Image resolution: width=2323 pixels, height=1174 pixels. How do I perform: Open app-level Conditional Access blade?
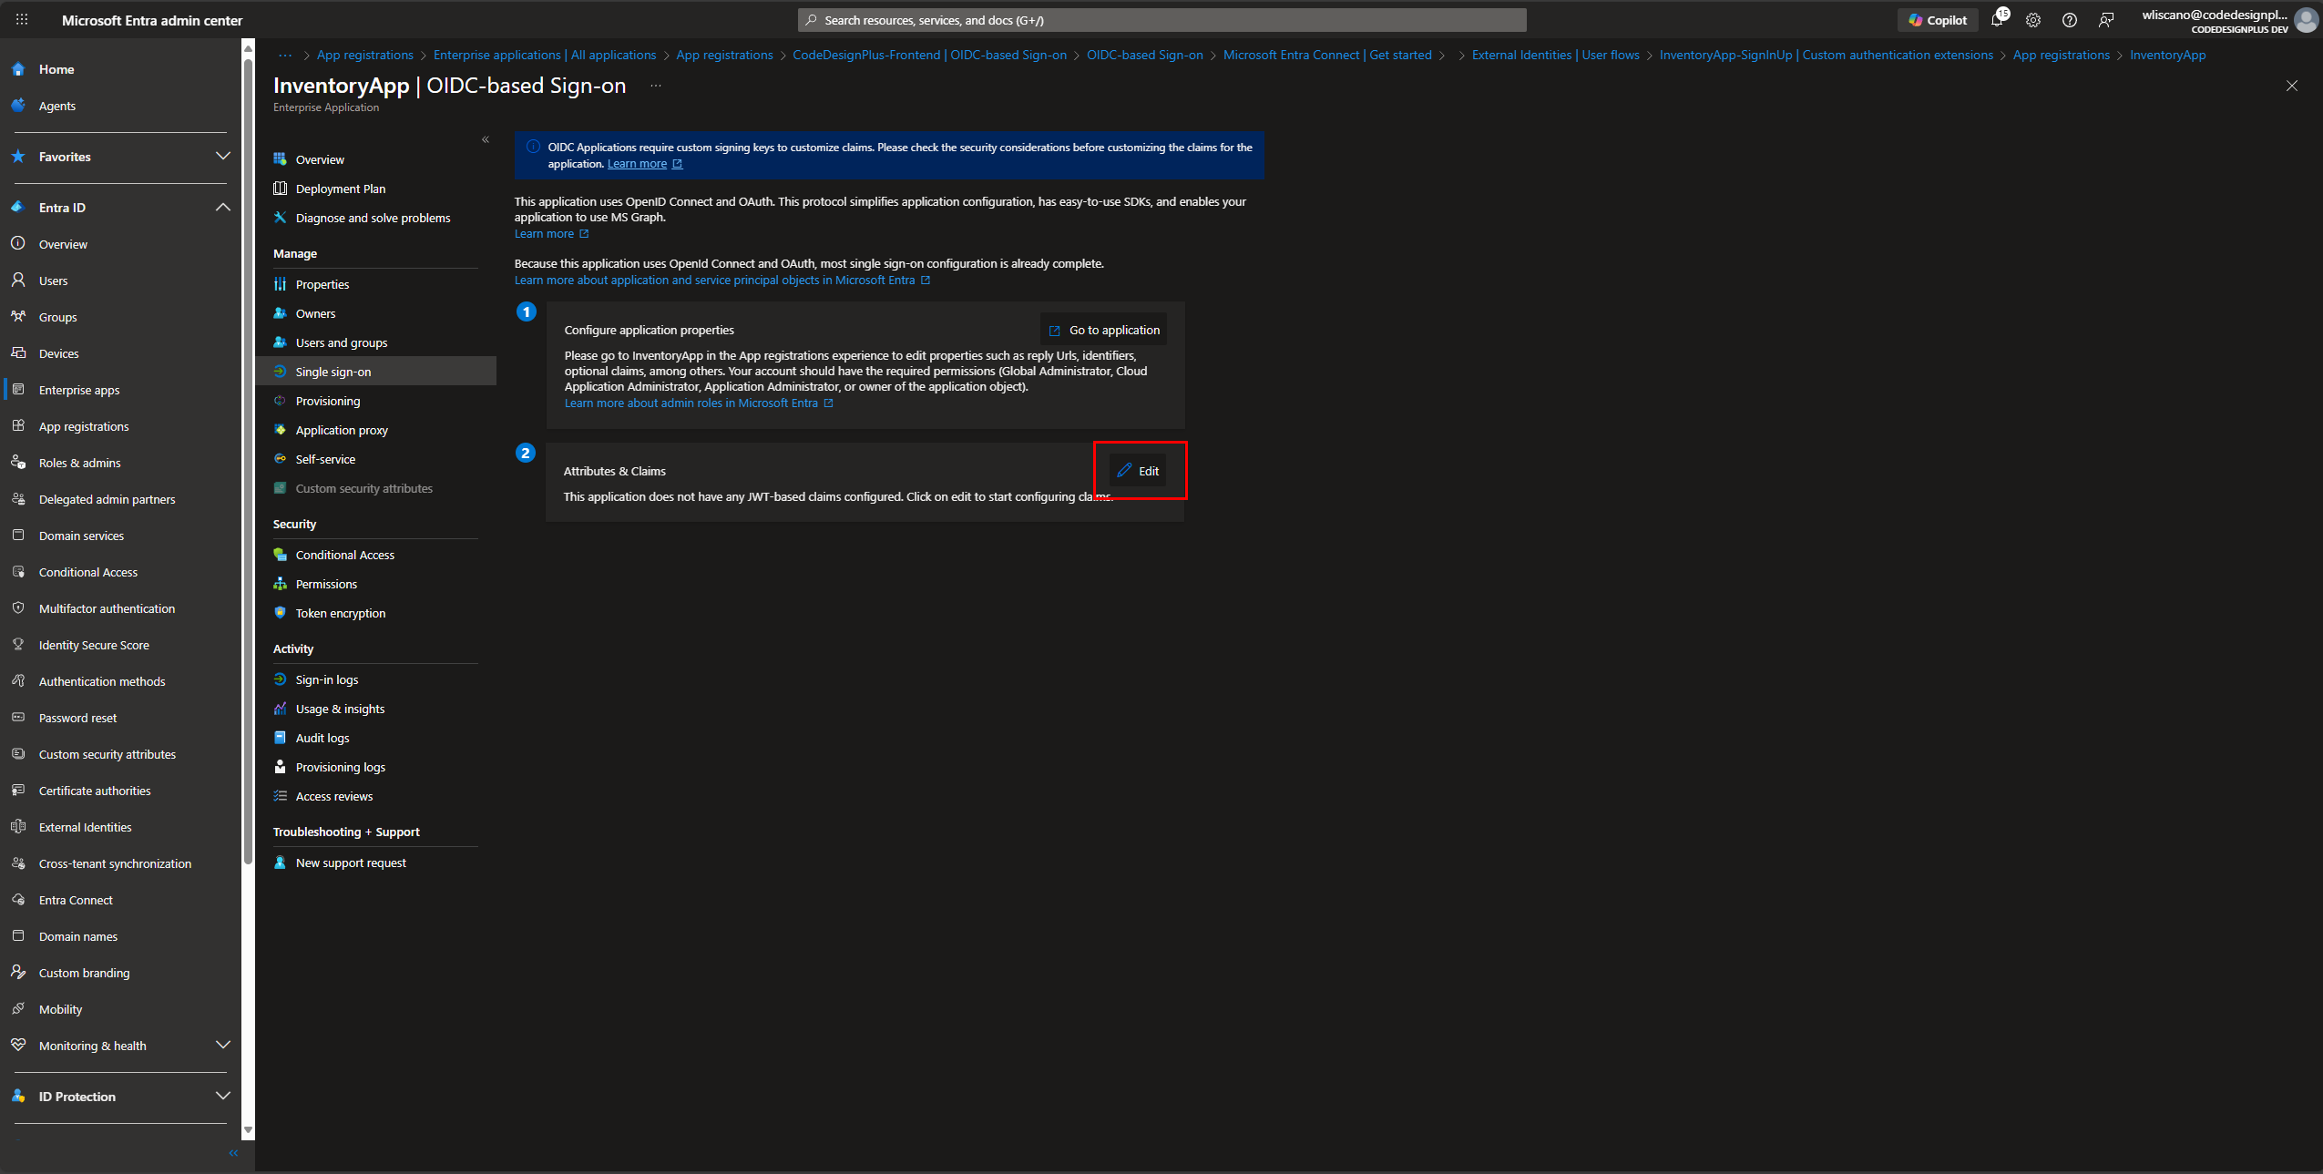[x=345, y=555]
